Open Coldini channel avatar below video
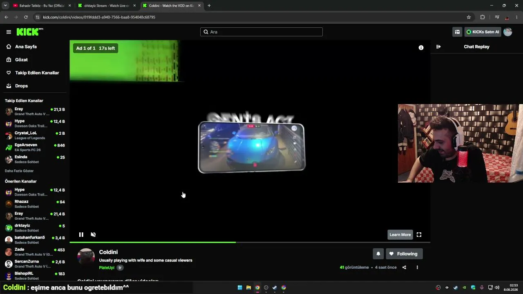 [x=86, y=257]
